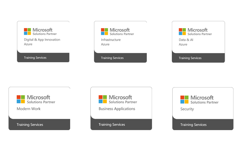Image resolution: width=242 pixels, height=149 pixels.
Task: Click 'Azure' under Digital & App Innovation
Action: point(28,44)
